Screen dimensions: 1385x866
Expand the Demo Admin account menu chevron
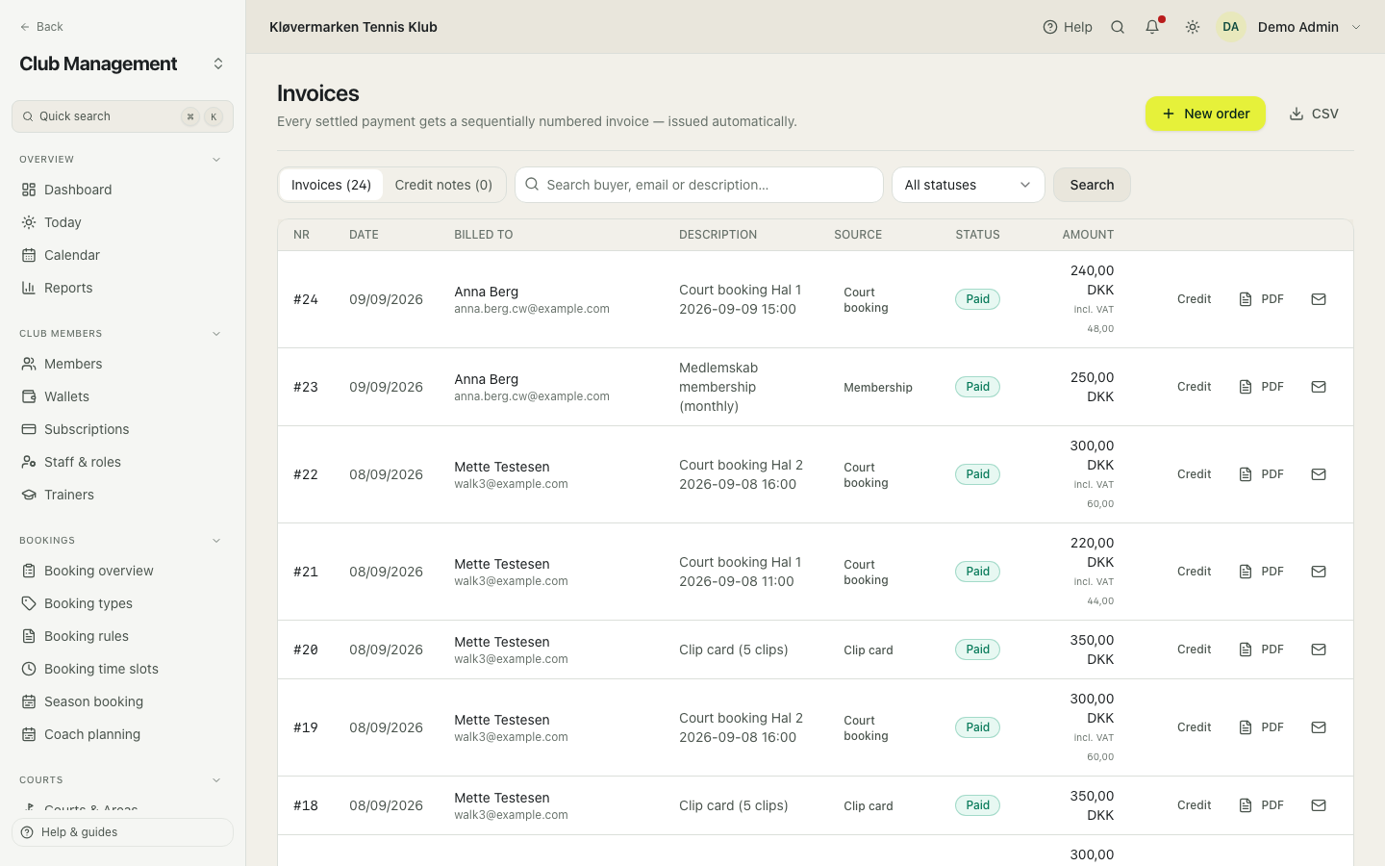click(x=1356, y=27)
